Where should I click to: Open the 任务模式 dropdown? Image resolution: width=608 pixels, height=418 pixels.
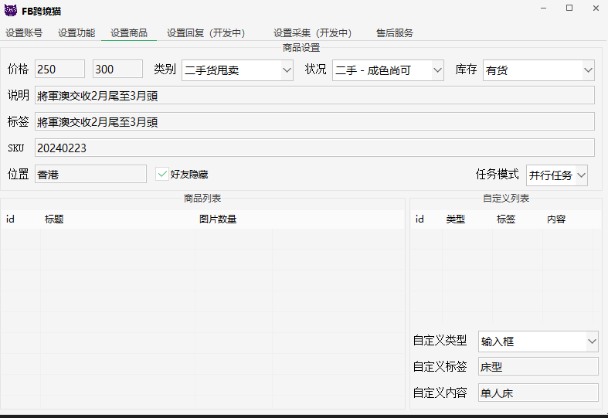557,175
